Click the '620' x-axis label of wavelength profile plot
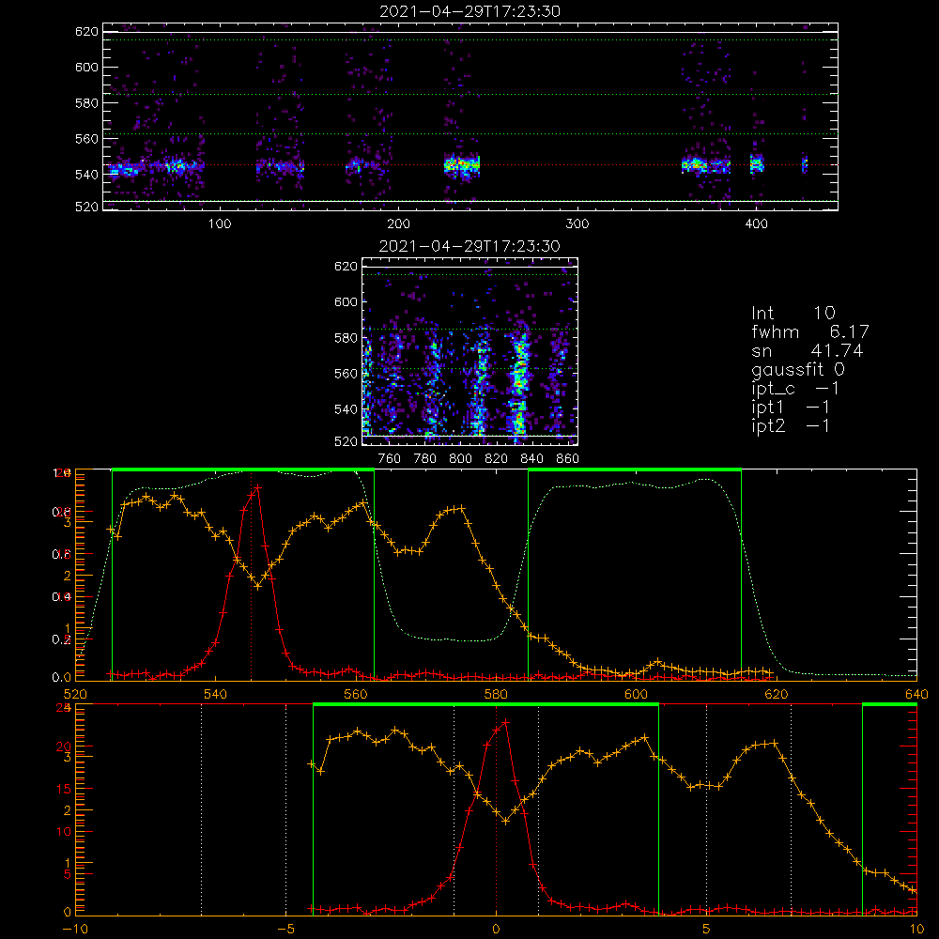Viewport: 939px width, 939px height. pyautogui.click(x=777, y=695)
